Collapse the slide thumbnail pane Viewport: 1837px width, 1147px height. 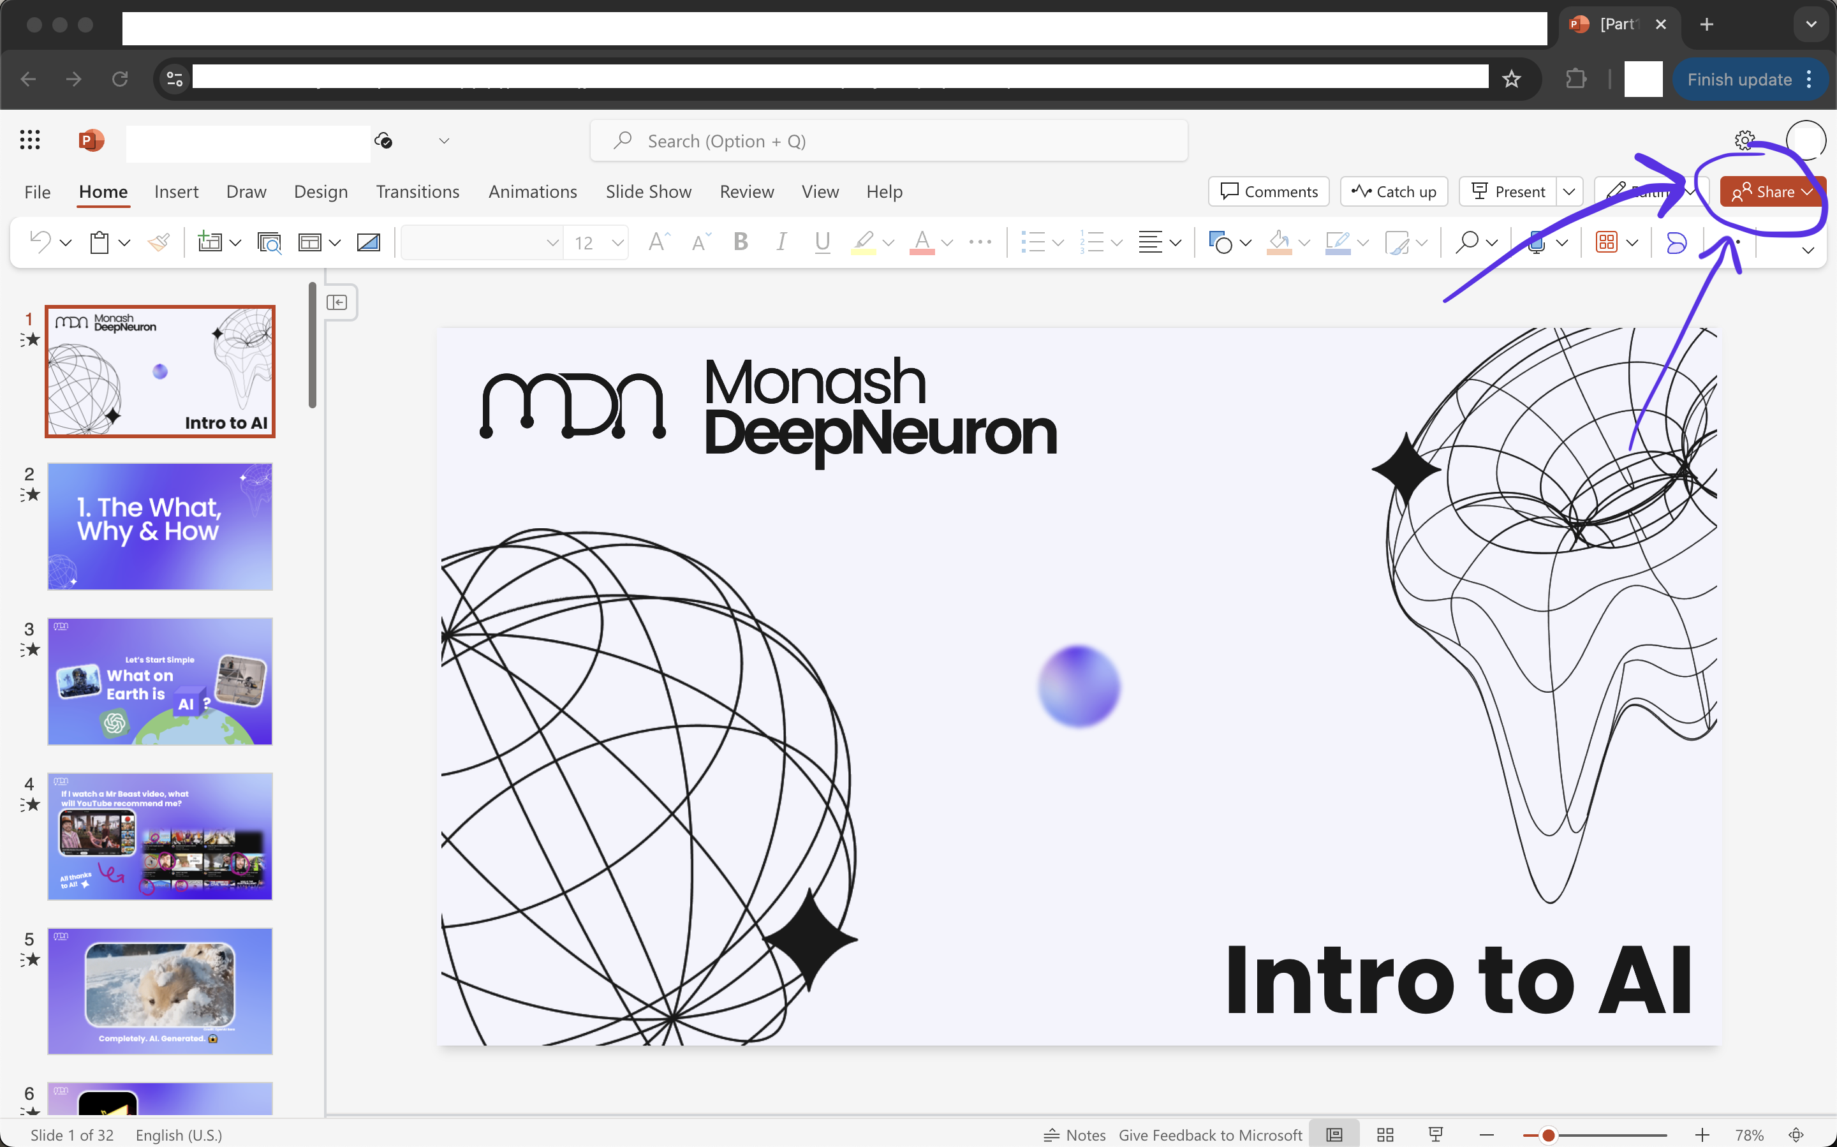(337, 302)
